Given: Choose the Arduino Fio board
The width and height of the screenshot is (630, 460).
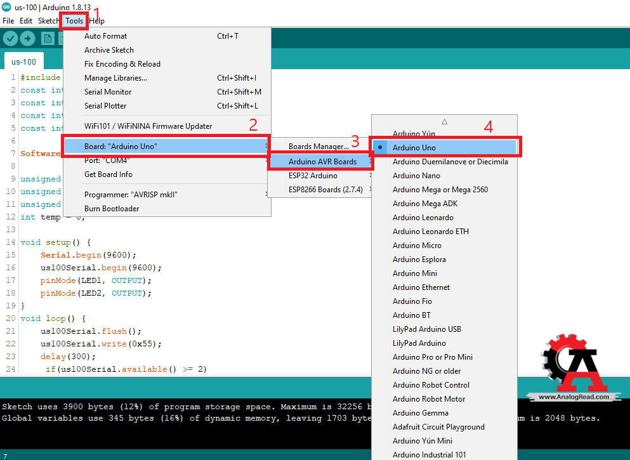Looking at the screenshot, I should click(x=444, y=301).
